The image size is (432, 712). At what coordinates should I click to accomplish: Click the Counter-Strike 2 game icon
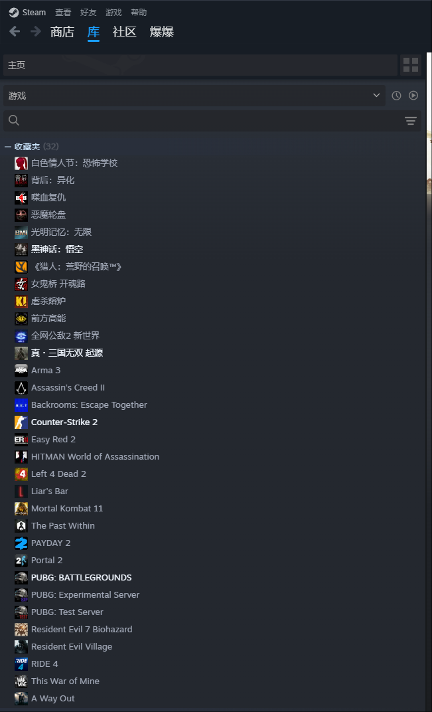click(x=21, y=422)
